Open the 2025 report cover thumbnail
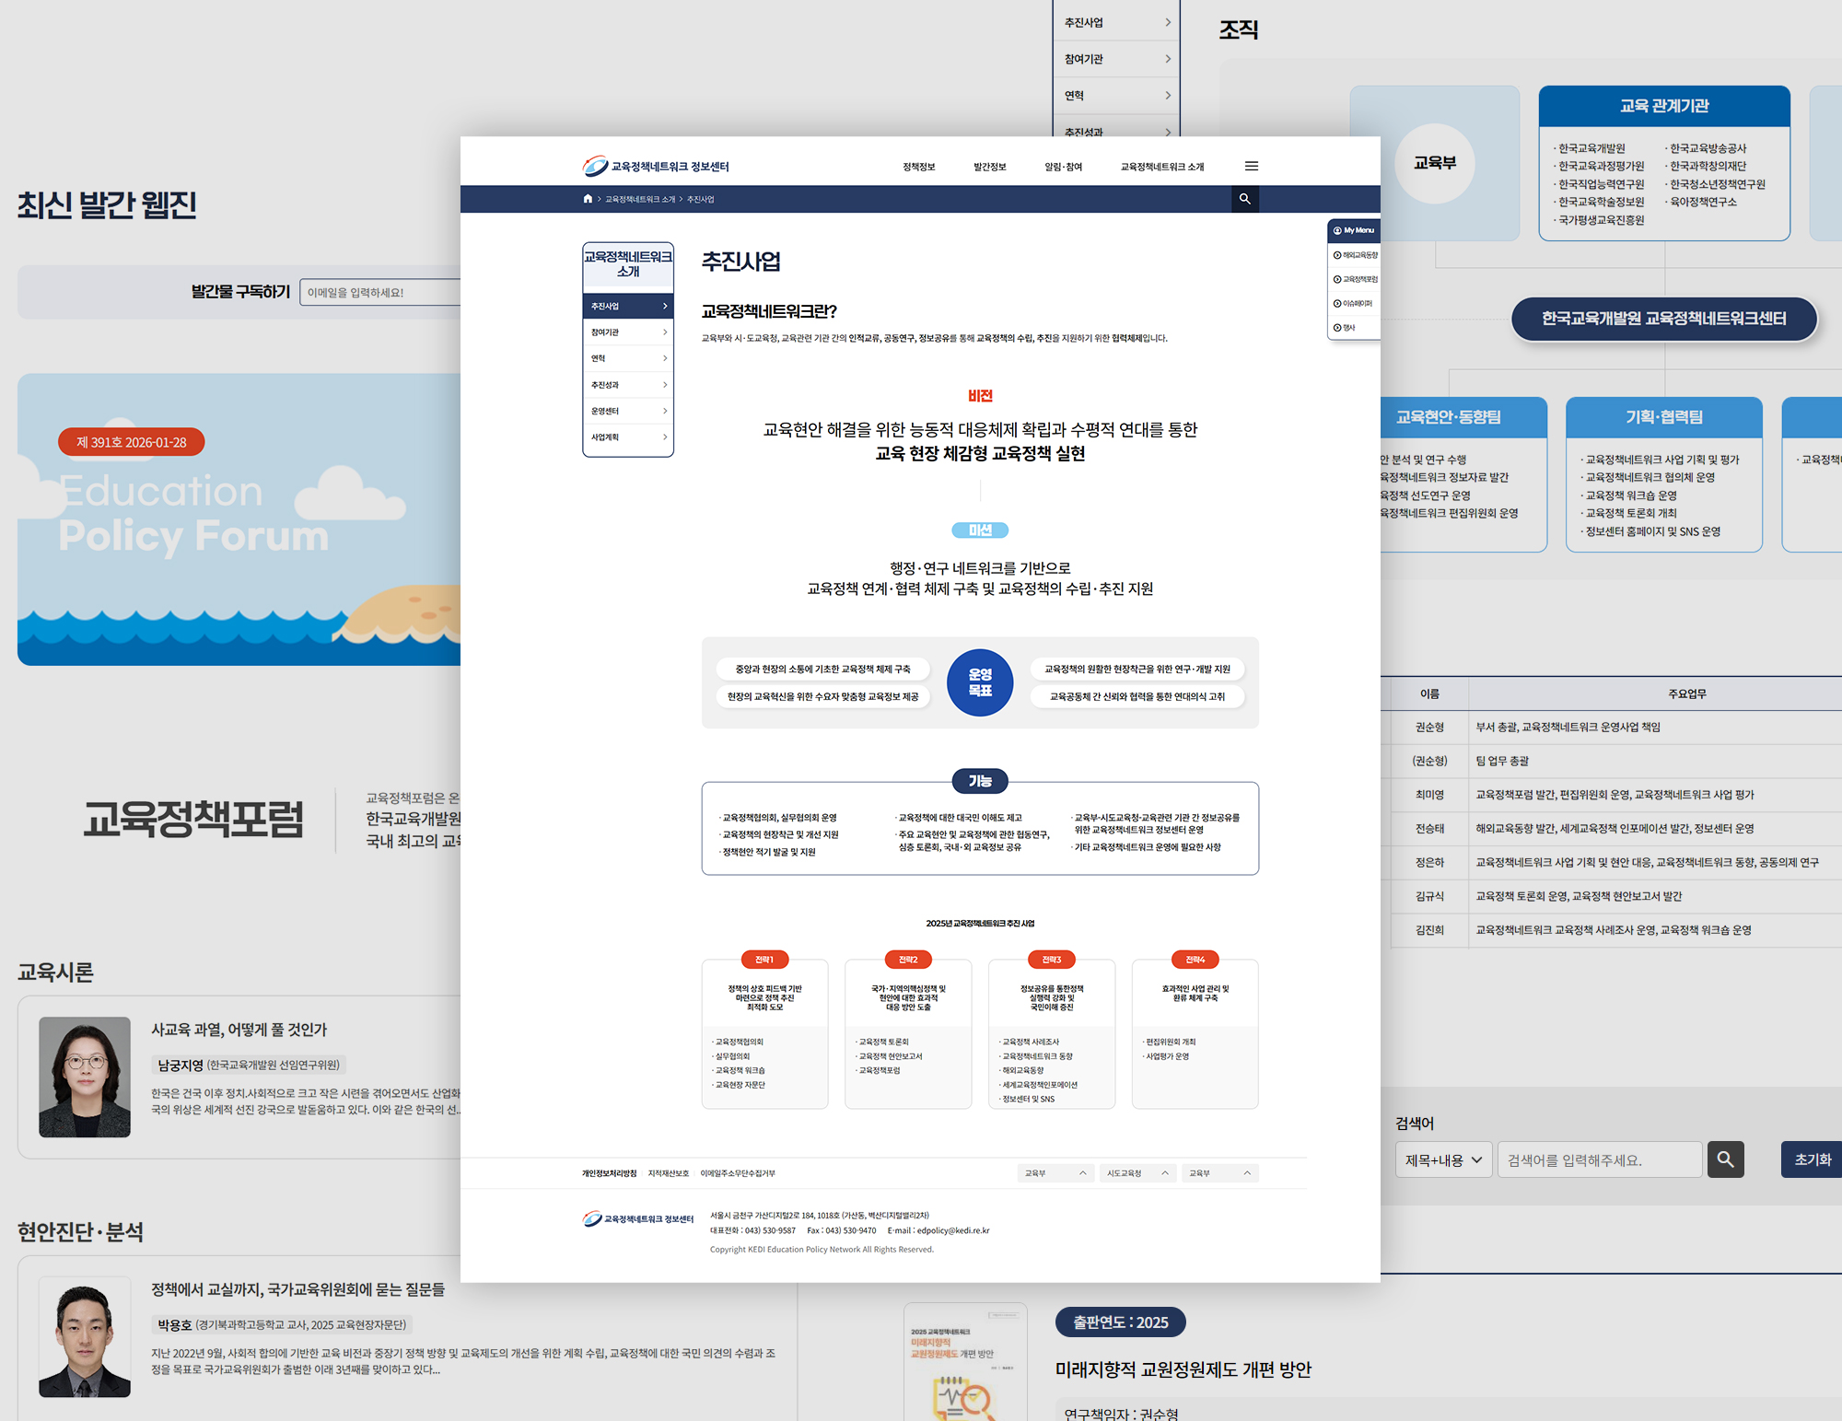Image resolution: width=1842 pixels, height=1421 pixels. [x=965, y=1362]
